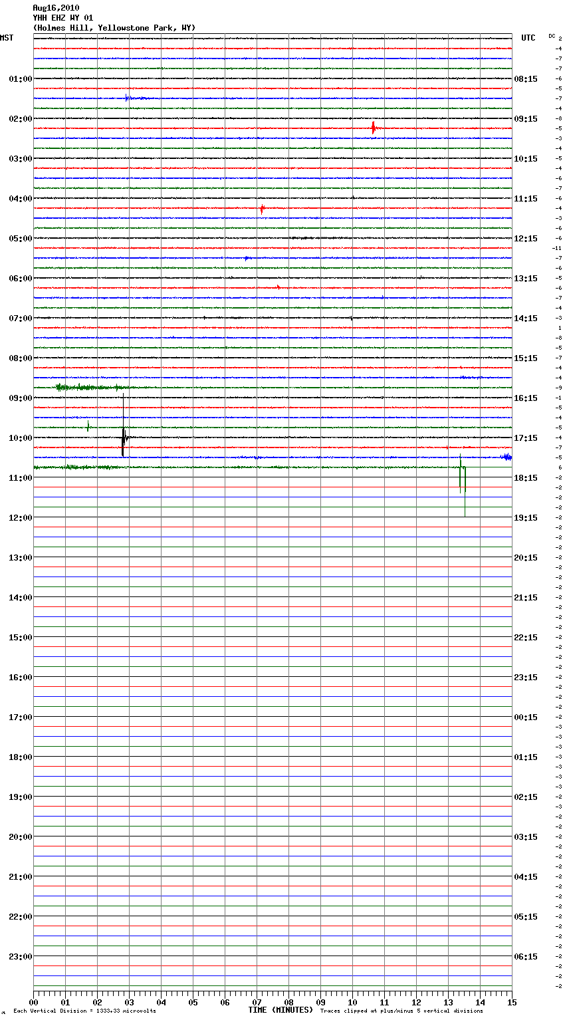
Task: Click the 00:15 UTC time label
Action: [526, 717]
